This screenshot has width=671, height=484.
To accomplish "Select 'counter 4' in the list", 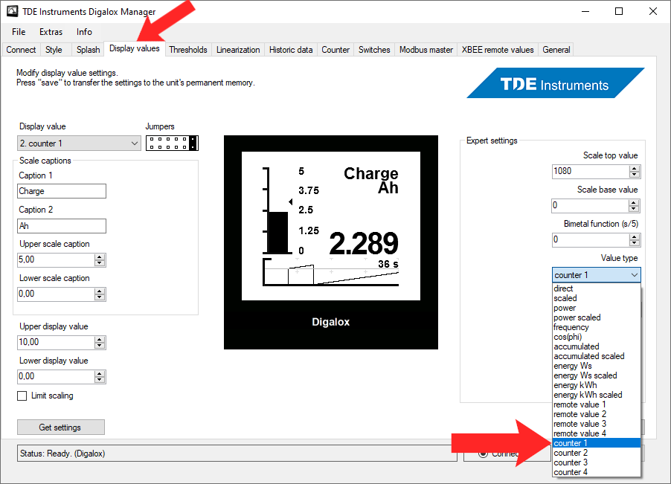I will (597, 472).
